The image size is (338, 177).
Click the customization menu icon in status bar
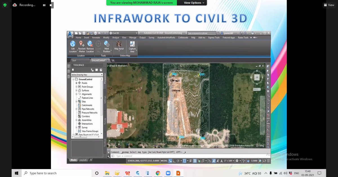(268, 161)
